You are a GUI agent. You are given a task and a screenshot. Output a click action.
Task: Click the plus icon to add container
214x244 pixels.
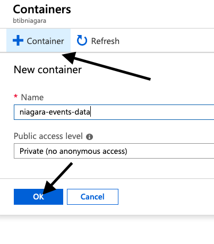coord(18,40)
